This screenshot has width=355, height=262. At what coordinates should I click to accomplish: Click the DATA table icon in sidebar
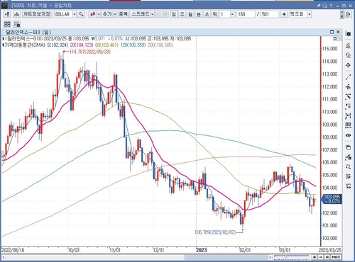point(348,125)
